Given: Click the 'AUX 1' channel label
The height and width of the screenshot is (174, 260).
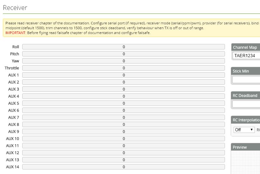Looking at the screenshot, I should click(14, 75).
